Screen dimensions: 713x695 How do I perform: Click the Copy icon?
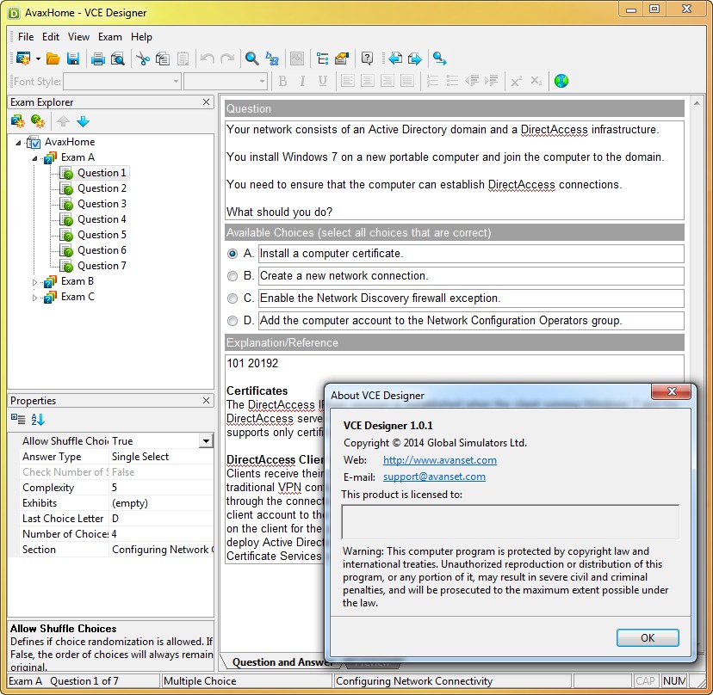click(x=163, y=58)
